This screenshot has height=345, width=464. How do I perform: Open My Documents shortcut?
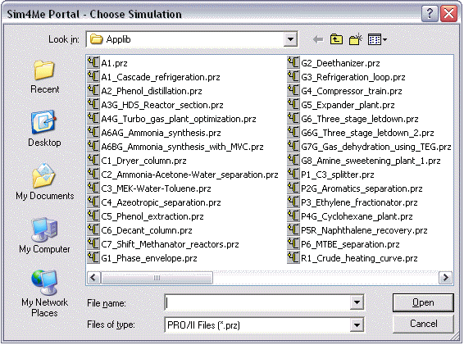(45, 182)
